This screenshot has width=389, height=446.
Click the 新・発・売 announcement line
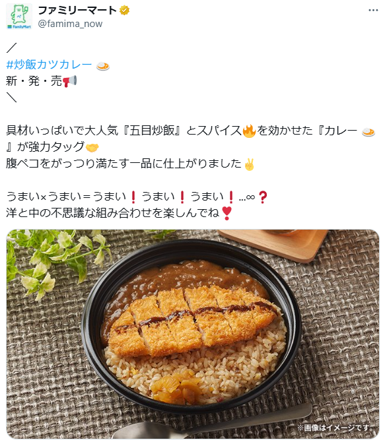click(42, 81)
